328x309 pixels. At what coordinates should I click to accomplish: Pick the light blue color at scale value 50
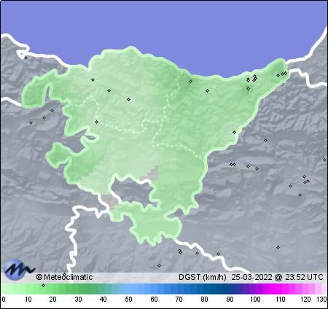click(x=128, y=289)
